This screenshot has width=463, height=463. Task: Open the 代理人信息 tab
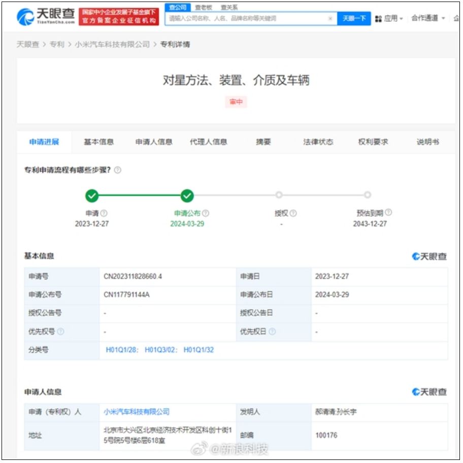[209, 142]
